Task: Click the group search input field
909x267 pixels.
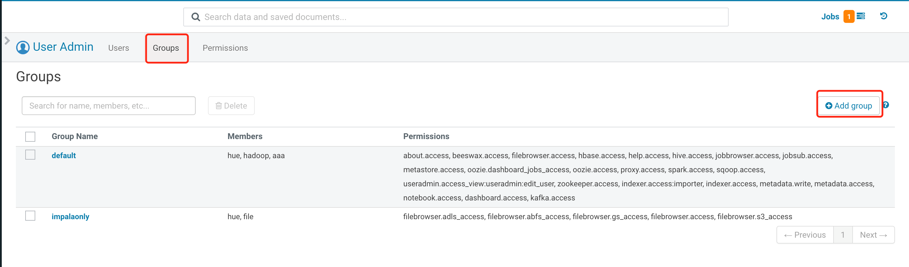Action: click(x=108, y=105)
